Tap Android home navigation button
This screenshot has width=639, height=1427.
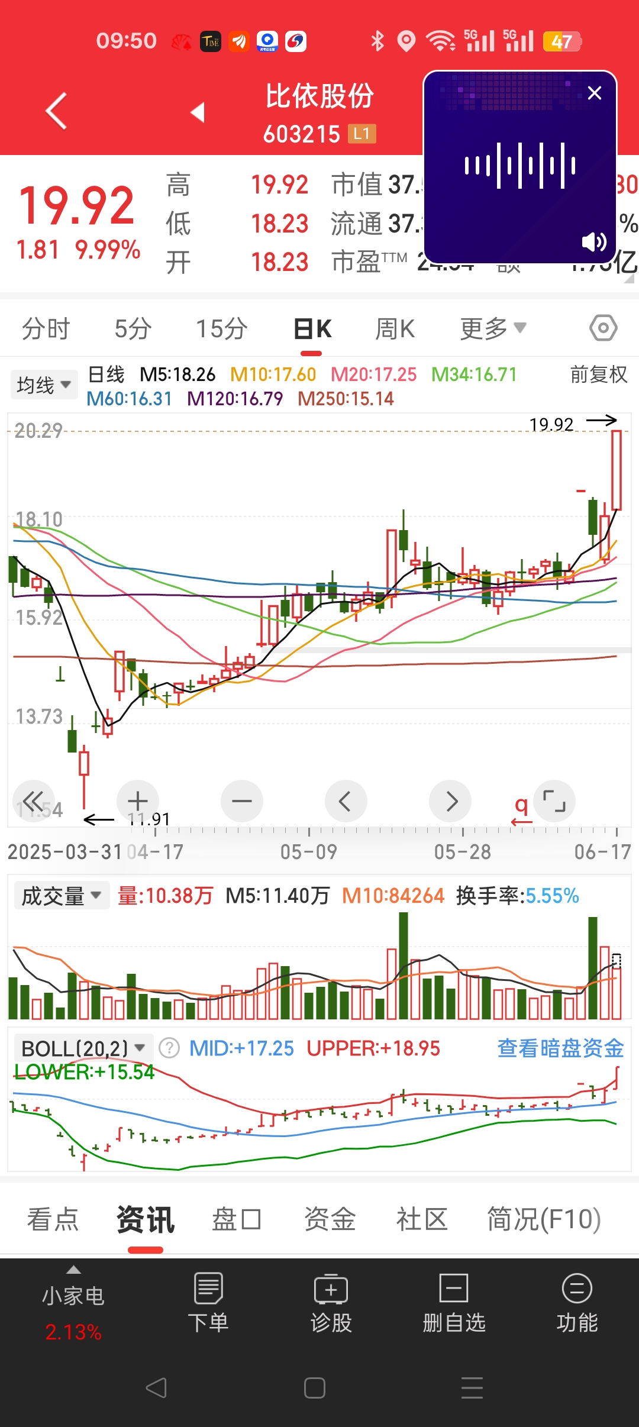pos(314,1388)
